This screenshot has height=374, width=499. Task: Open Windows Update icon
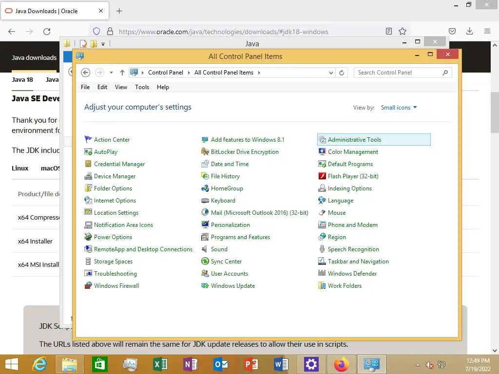point(205,285)
